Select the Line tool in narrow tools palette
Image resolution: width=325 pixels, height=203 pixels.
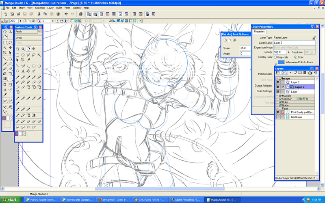click(x=5, y=59)
